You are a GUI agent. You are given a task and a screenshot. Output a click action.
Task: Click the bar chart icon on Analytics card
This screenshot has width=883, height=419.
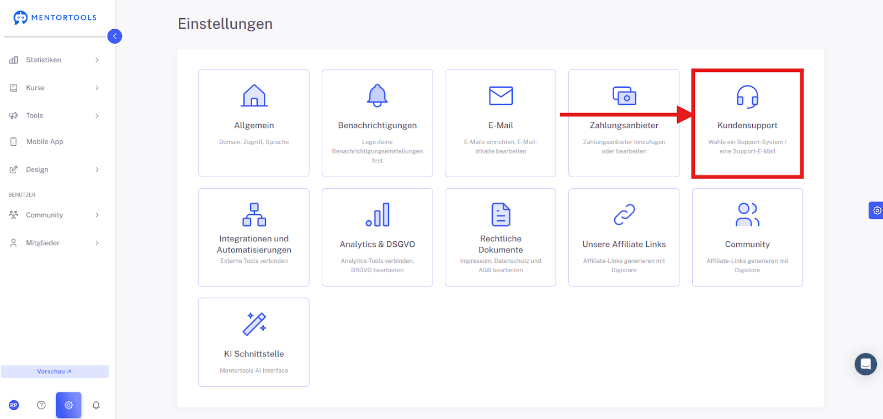pos(377,215)
